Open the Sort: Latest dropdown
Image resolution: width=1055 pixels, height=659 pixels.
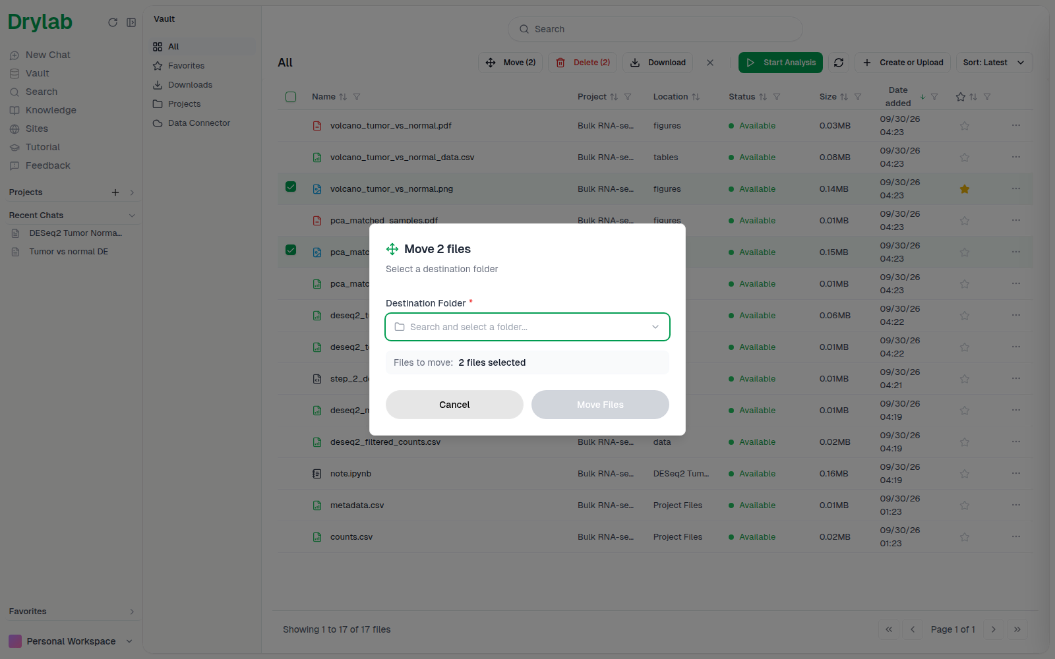click(x=994, y=63)
